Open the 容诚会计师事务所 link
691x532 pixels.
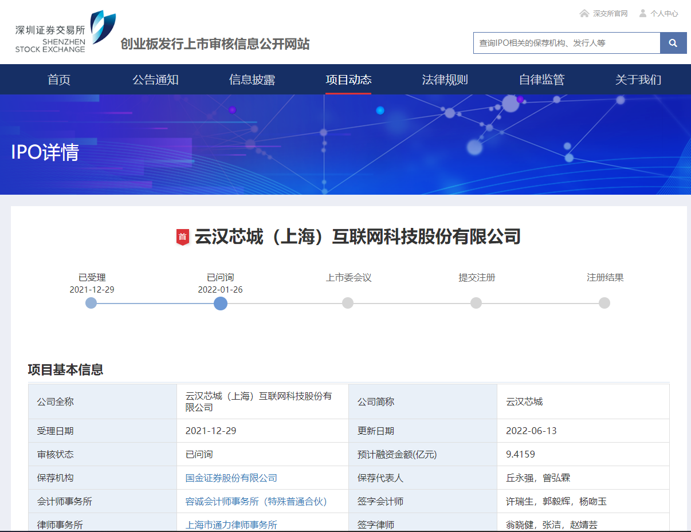point(256,501)
